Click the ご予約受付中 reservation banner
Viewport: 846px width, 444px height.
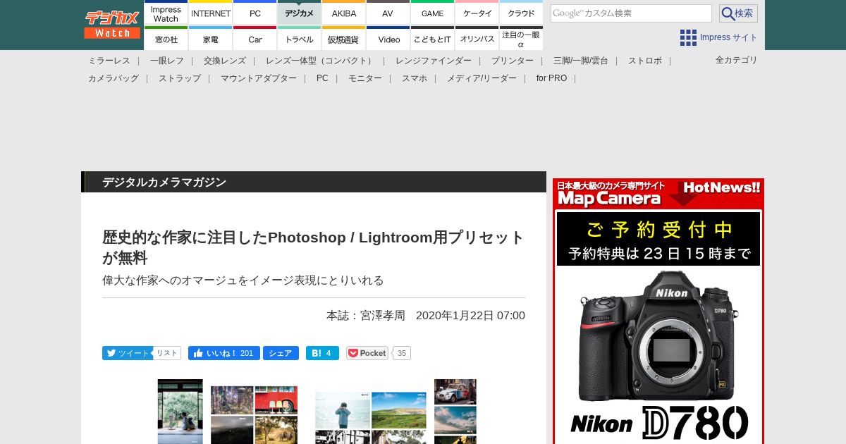coord(658,239)
